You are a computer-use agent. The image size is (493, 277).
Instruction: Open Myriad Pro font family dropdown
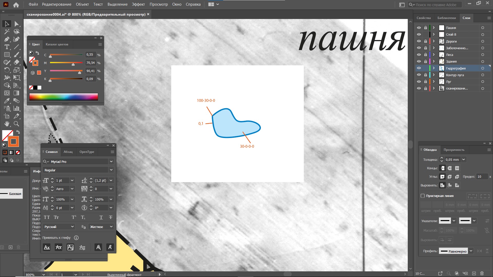[x=111, y=162]
